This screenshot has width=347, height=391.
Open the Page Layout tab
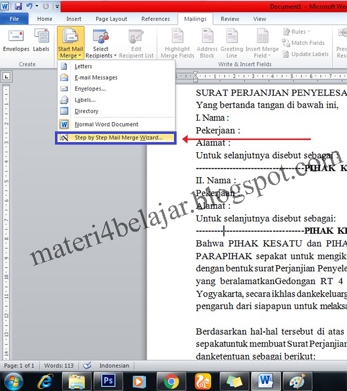[111, 19]
